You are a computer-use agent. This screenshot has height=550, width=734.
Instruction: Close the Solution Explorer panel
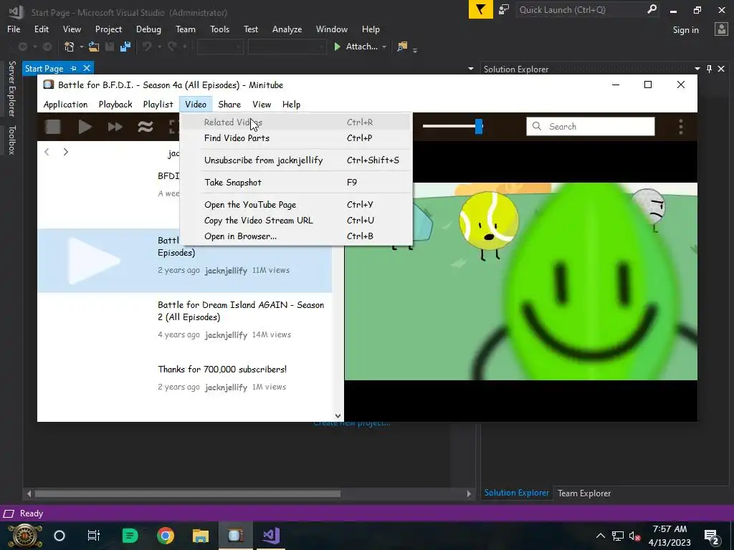tap(721, 69)
